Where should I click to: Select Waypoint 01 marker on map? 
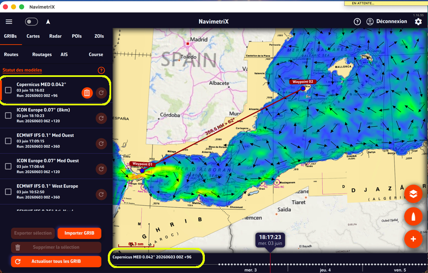coord(142,171)
